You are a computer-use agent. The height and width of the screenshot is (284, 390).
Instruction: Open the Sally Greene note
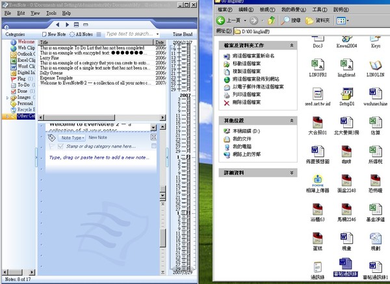(102, 73)
